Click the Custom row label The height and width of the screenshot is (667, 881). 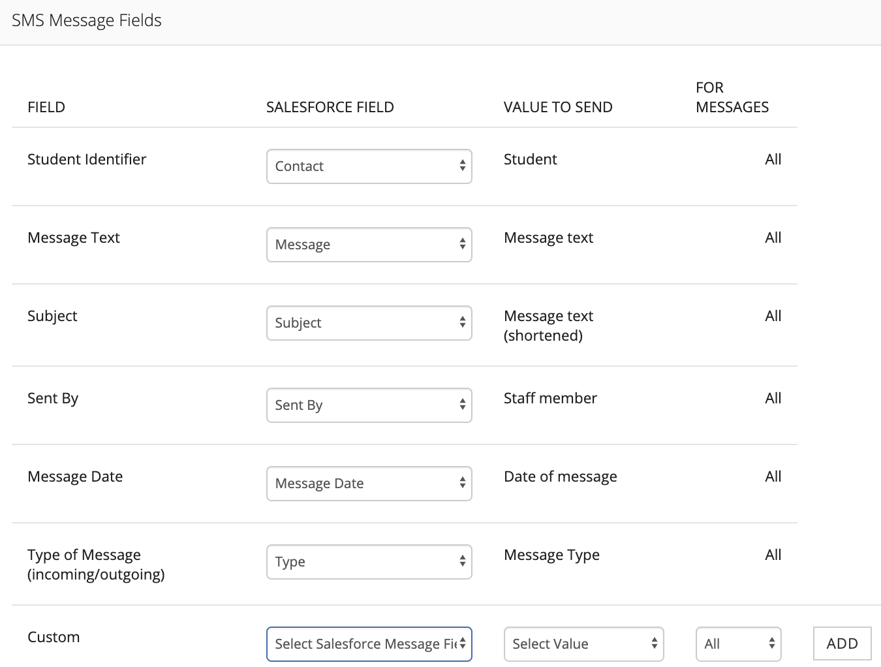point(54,637)
